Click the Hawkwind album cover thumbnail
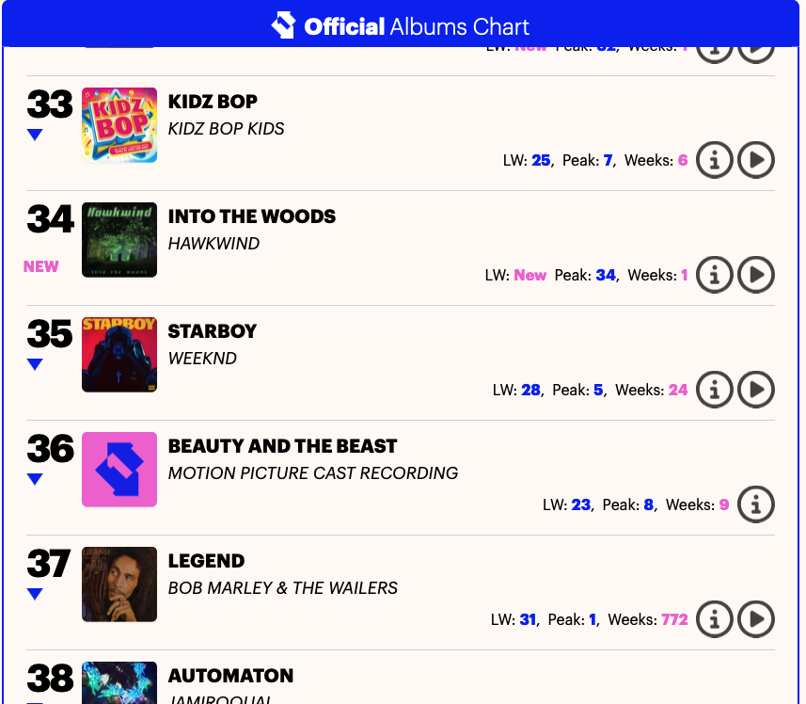Image resolution: width=806 pixels, height=704 pixels. (119, 240)
